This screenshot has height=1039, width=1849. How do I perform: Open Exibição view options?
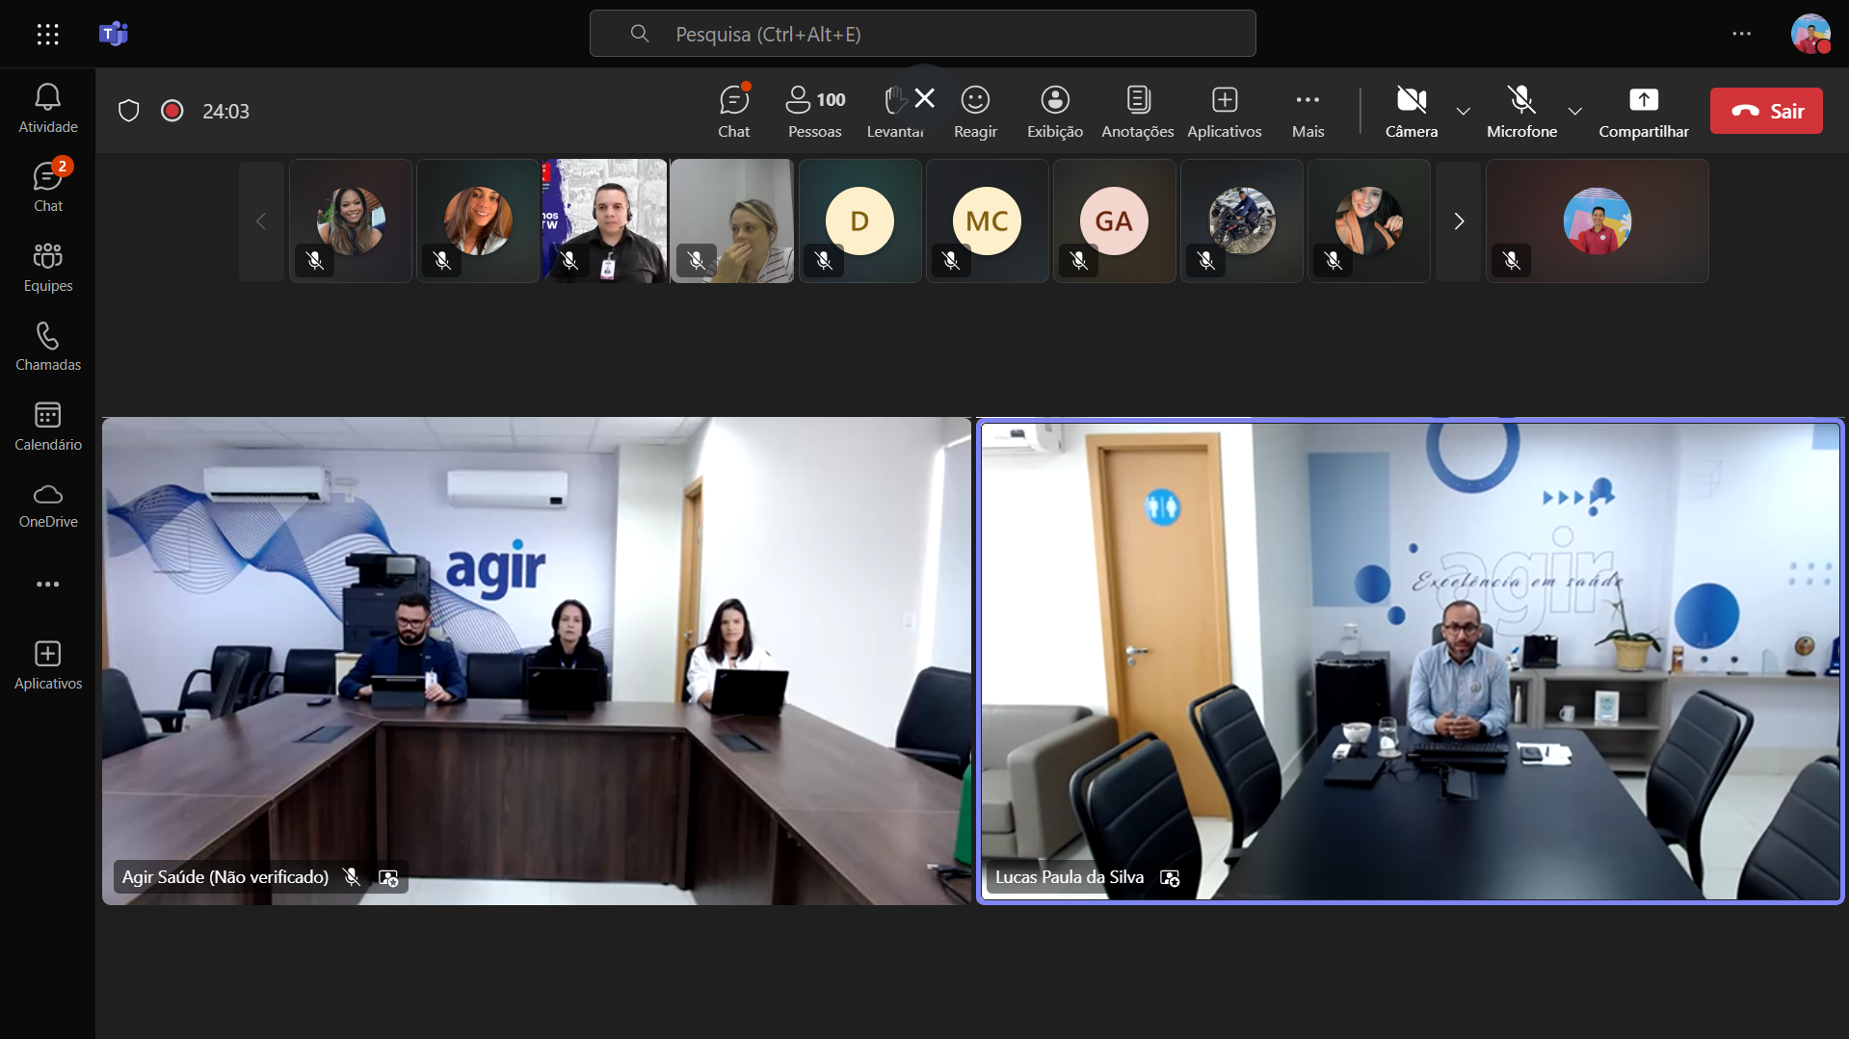1055,111
